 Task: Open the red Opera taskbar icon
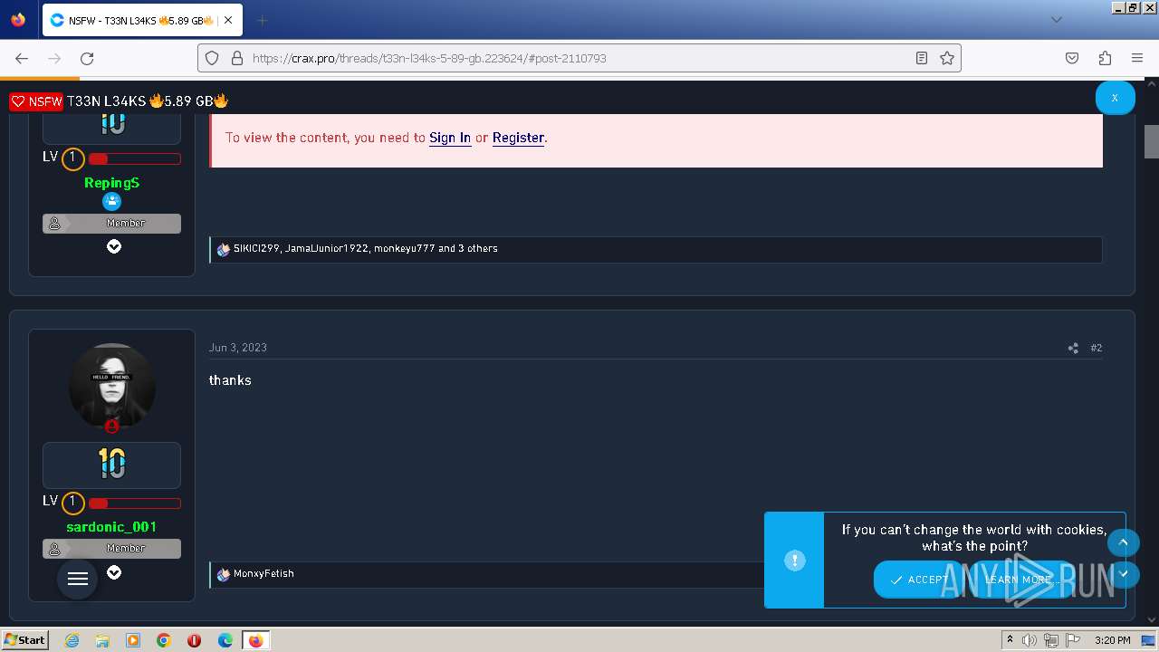click(194, 640)
